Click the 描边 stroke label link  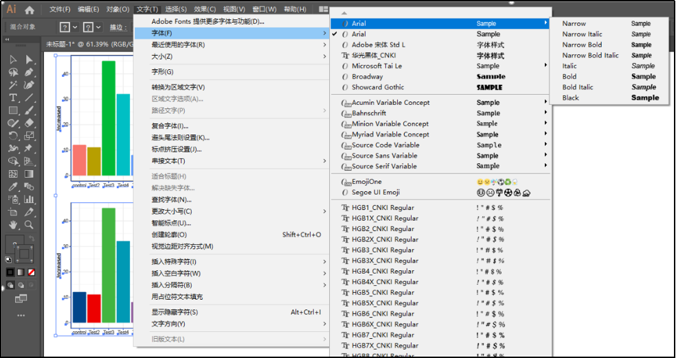point(118,27)
